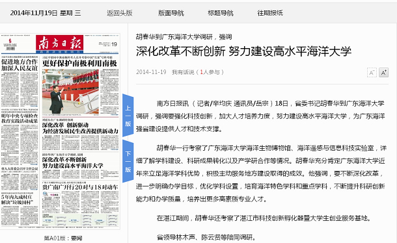
Task: Select headline 更好保护南极利用南极 on page thumbnail
Action: (80, 63)
